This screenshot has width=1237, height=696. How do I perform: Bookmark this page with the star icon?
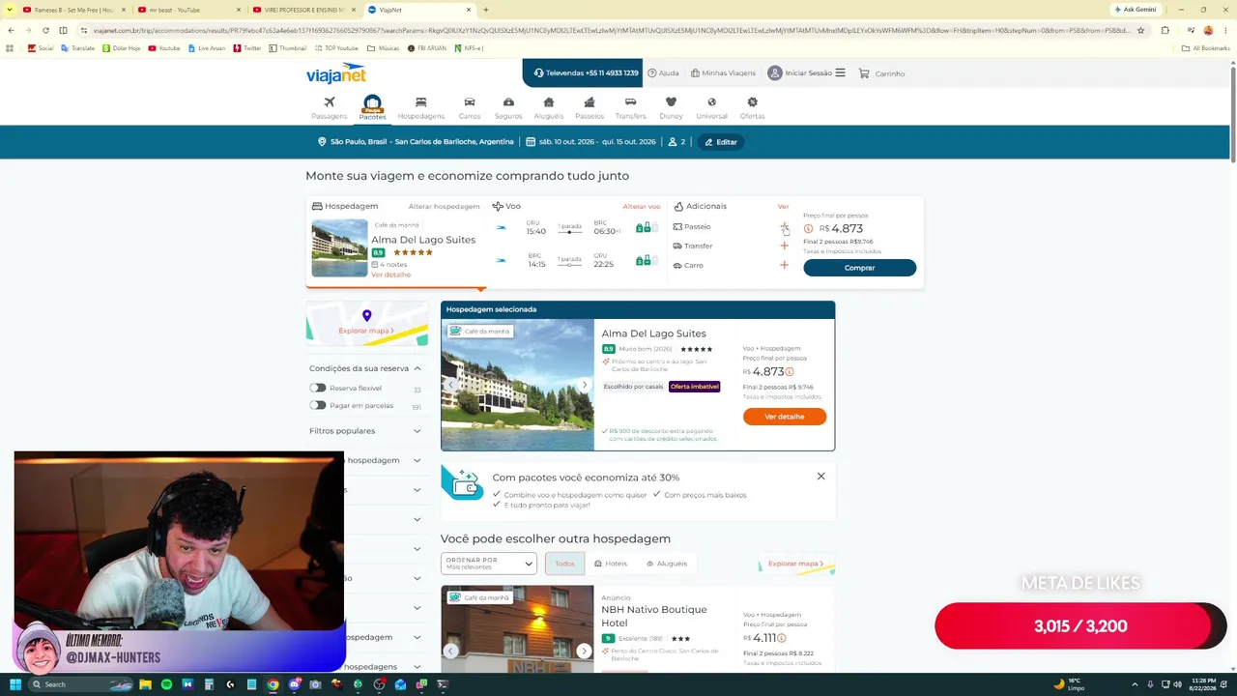point(1140,30)
